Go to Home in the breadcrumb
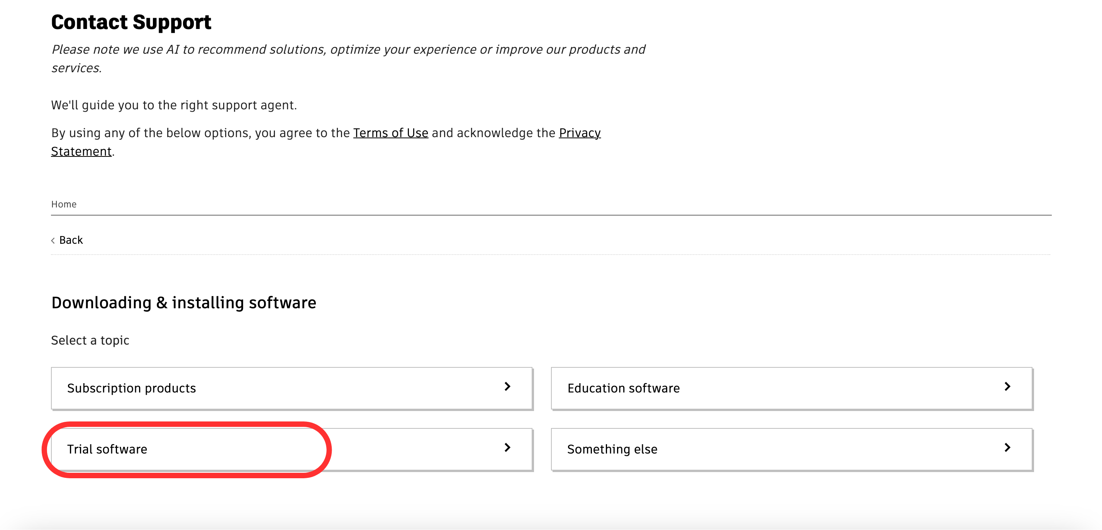The image size is (1102, 530). click(x=64, y=204)
